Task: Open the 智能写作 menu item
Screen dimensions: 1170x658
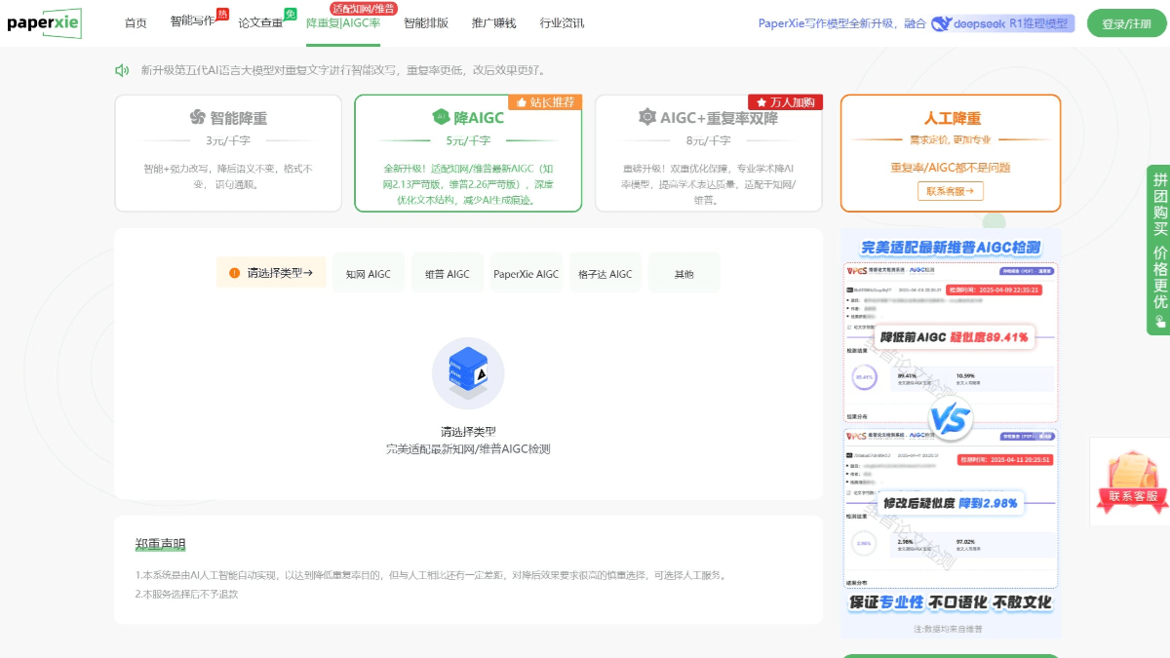Action: point(193,22)
